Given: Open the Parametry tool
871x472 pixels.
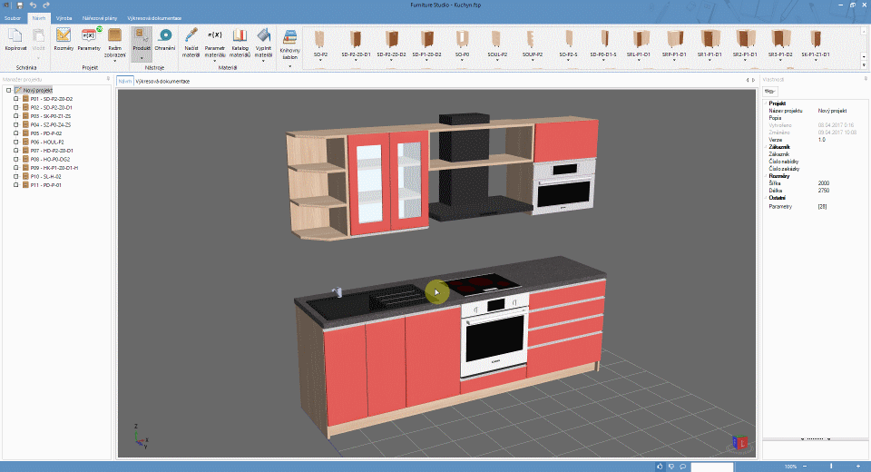Looking at the screenshot, I should tap(89, 36).
